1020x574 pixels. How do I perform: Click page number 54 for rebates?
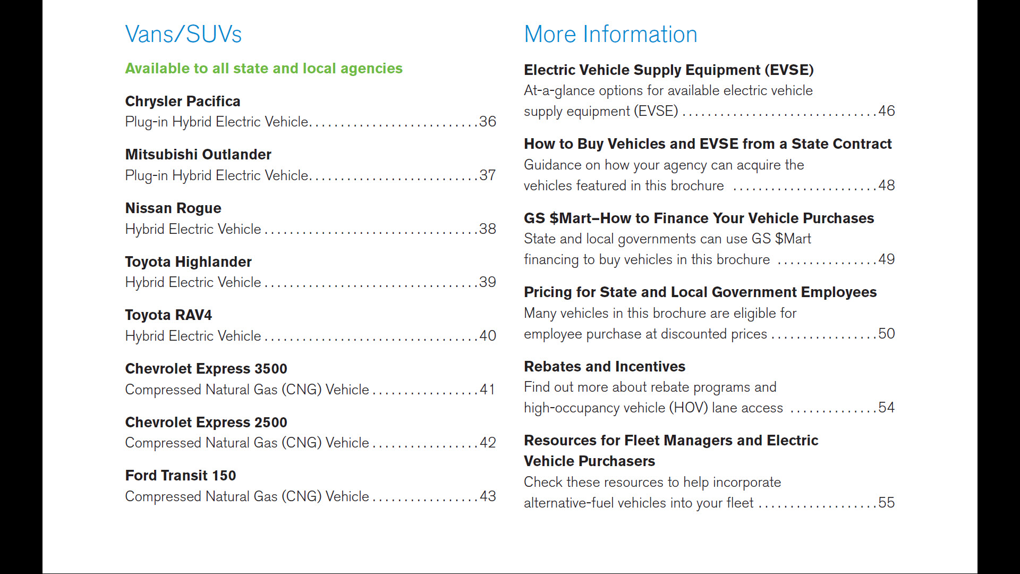click(x=887, y=408)
